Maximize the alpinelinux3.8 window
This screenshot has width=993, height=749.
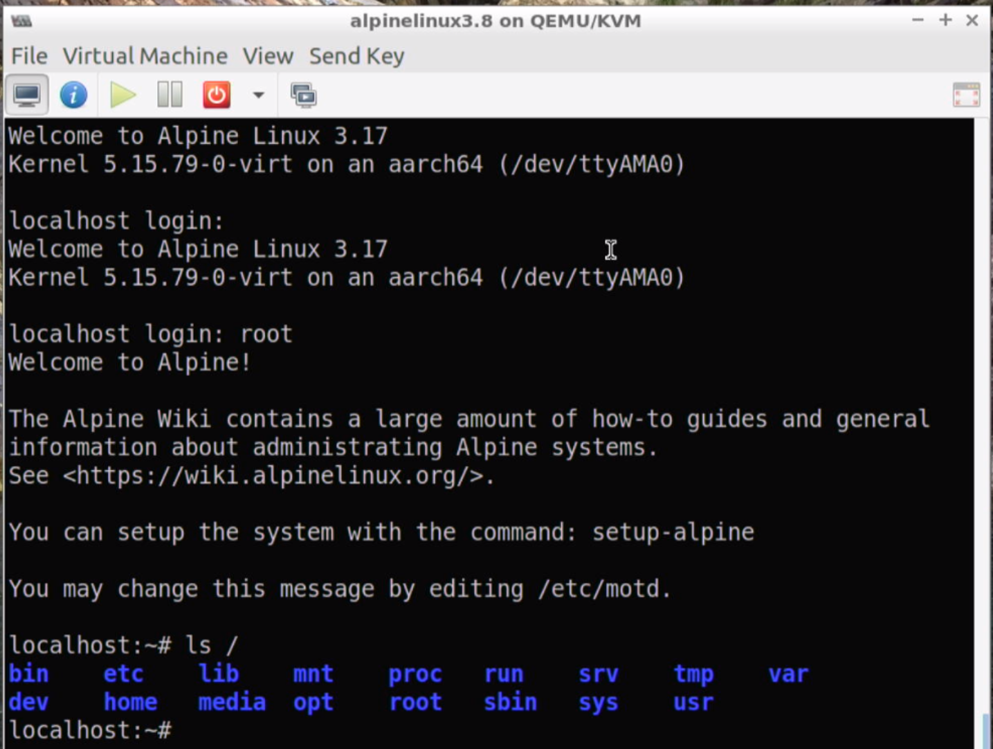pos(945,20)
